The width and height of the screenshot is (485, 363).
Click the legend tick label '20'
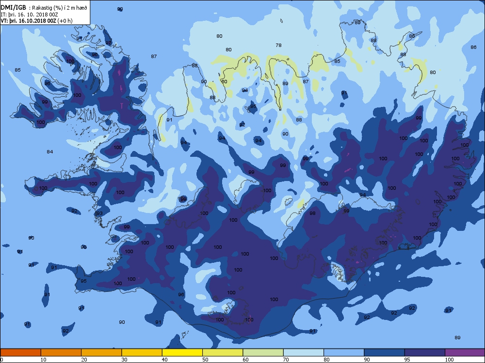[x=84, y=359]
